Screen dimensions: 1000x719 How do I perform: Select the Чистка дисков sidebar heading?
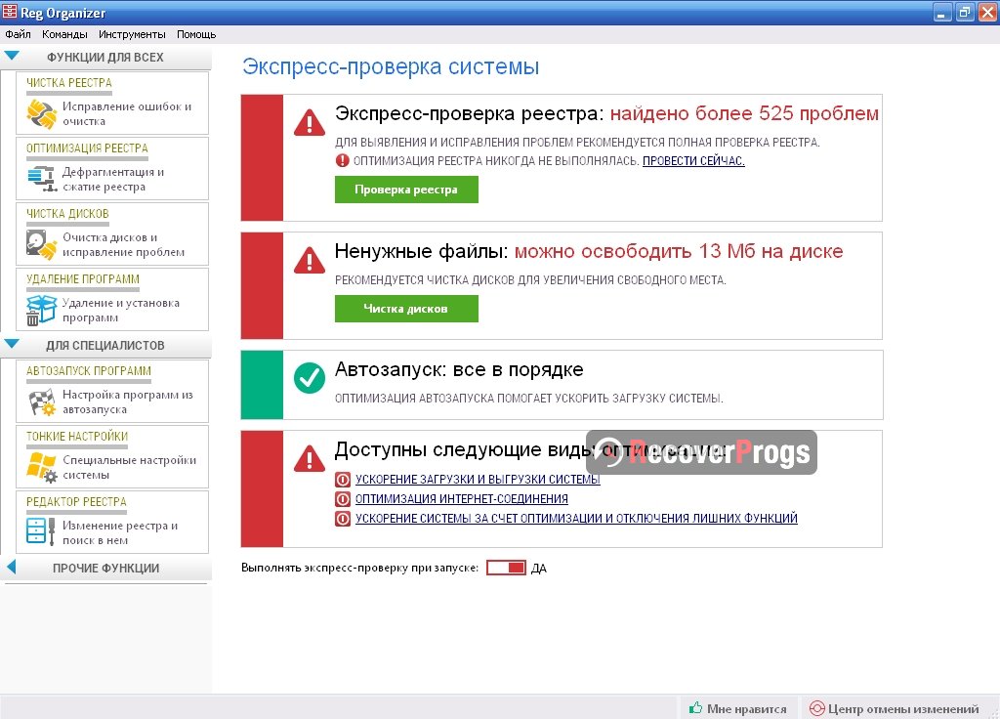[67, 214]
